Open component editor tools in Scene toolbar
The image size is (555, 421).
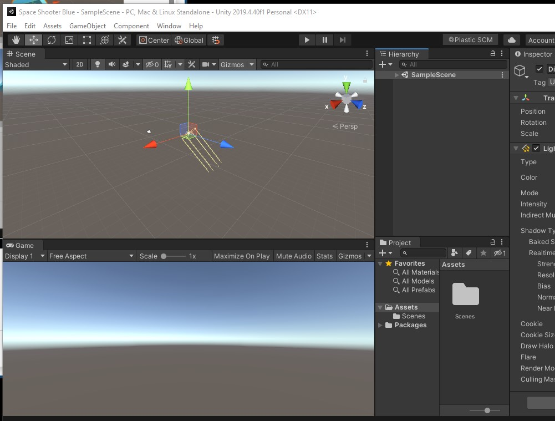click(191, 64)
